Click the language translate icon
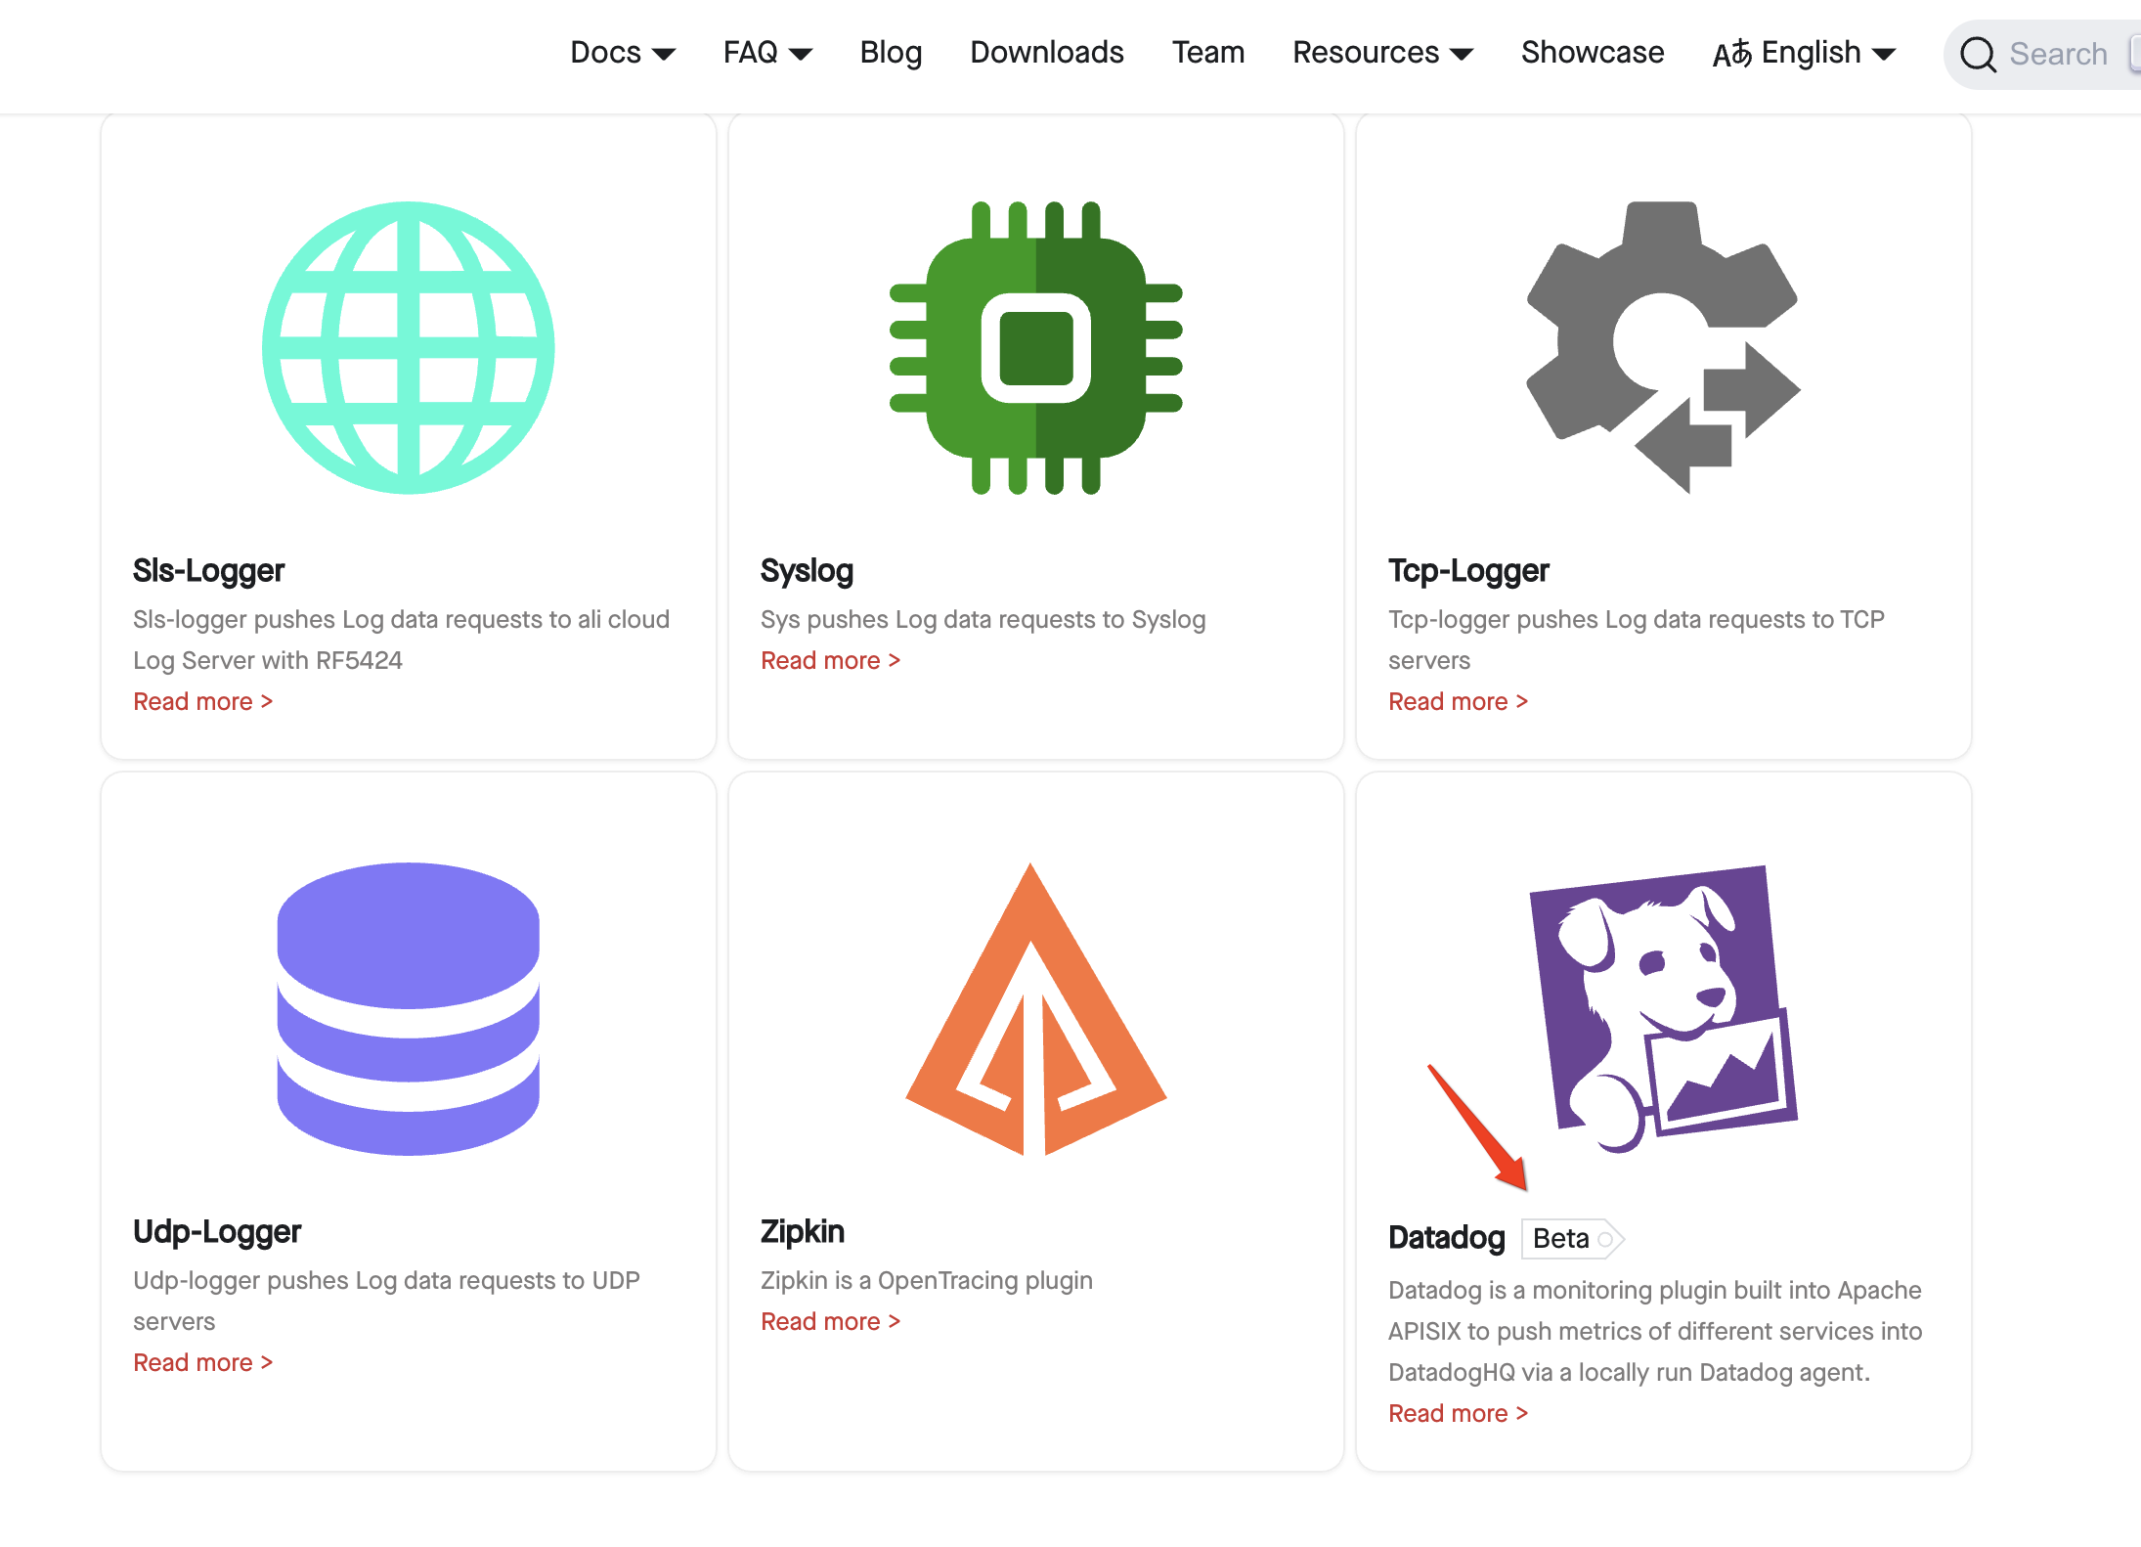2141x1547 pixels. click(1731, 54)
